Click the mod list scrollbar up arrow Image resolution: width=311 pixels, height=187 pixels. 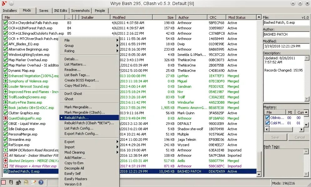pos(259,17)
